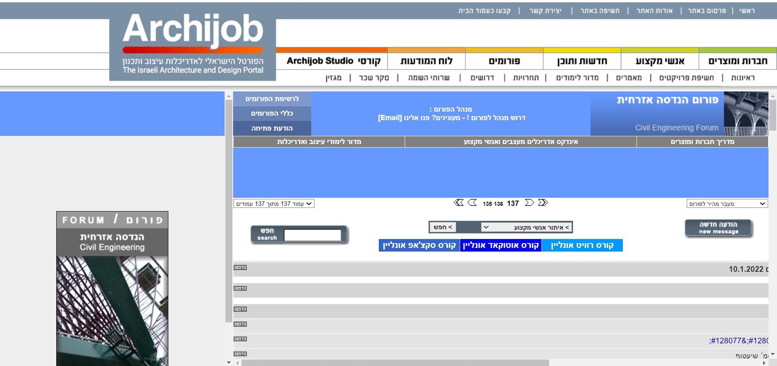Go to next page single-arrow icon
The image size is (777, 366).
tap(529, 203)
